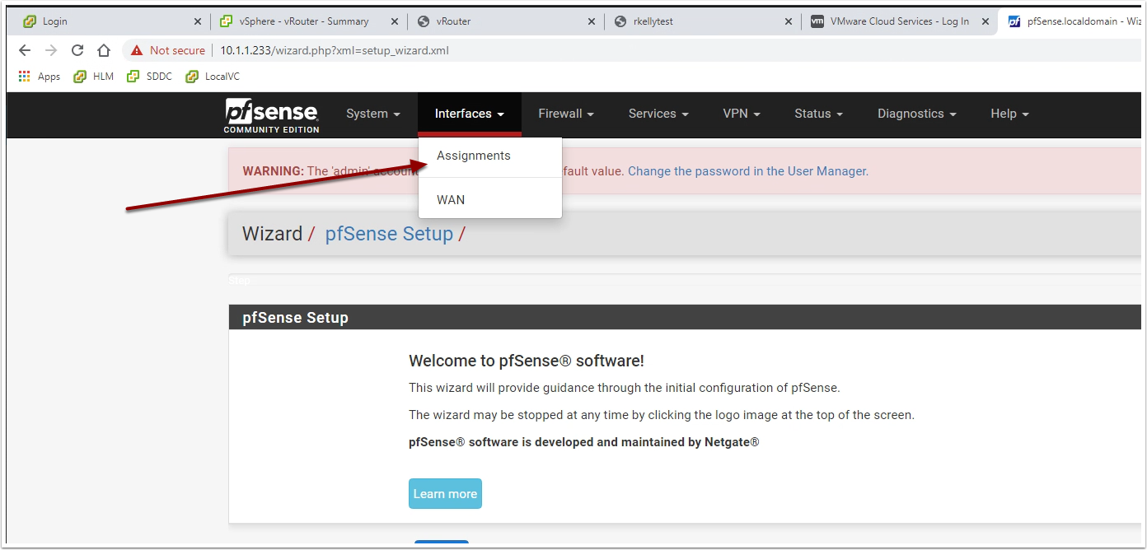Click the wizard Step progress bar
Image resolution: width=1147 pixels, height=550 pixels.
685,280
